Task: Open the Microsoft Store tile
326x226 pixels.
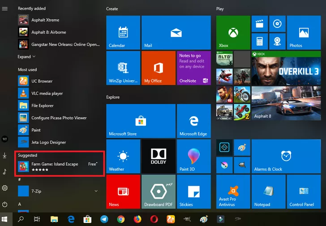Action: click(141, 121)
